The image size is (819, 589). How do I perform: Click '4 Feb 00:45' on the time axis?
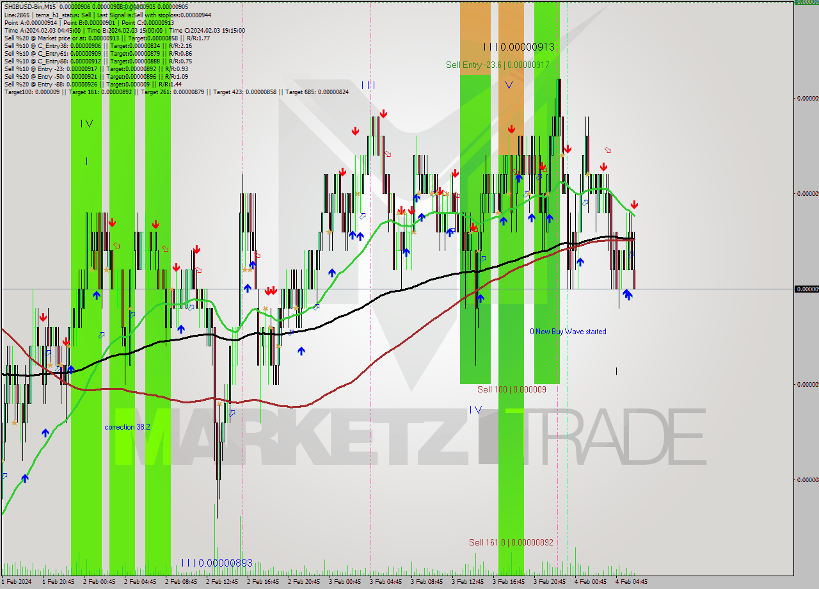[x=591, y=582]
